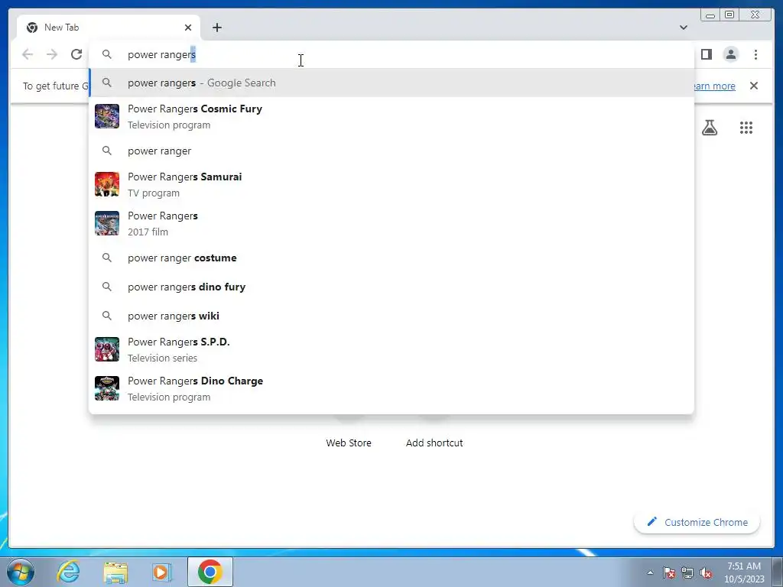Open Windows Media Player from taskbar
This screenshot has height=587, width=783.
(x=161, y=572)
